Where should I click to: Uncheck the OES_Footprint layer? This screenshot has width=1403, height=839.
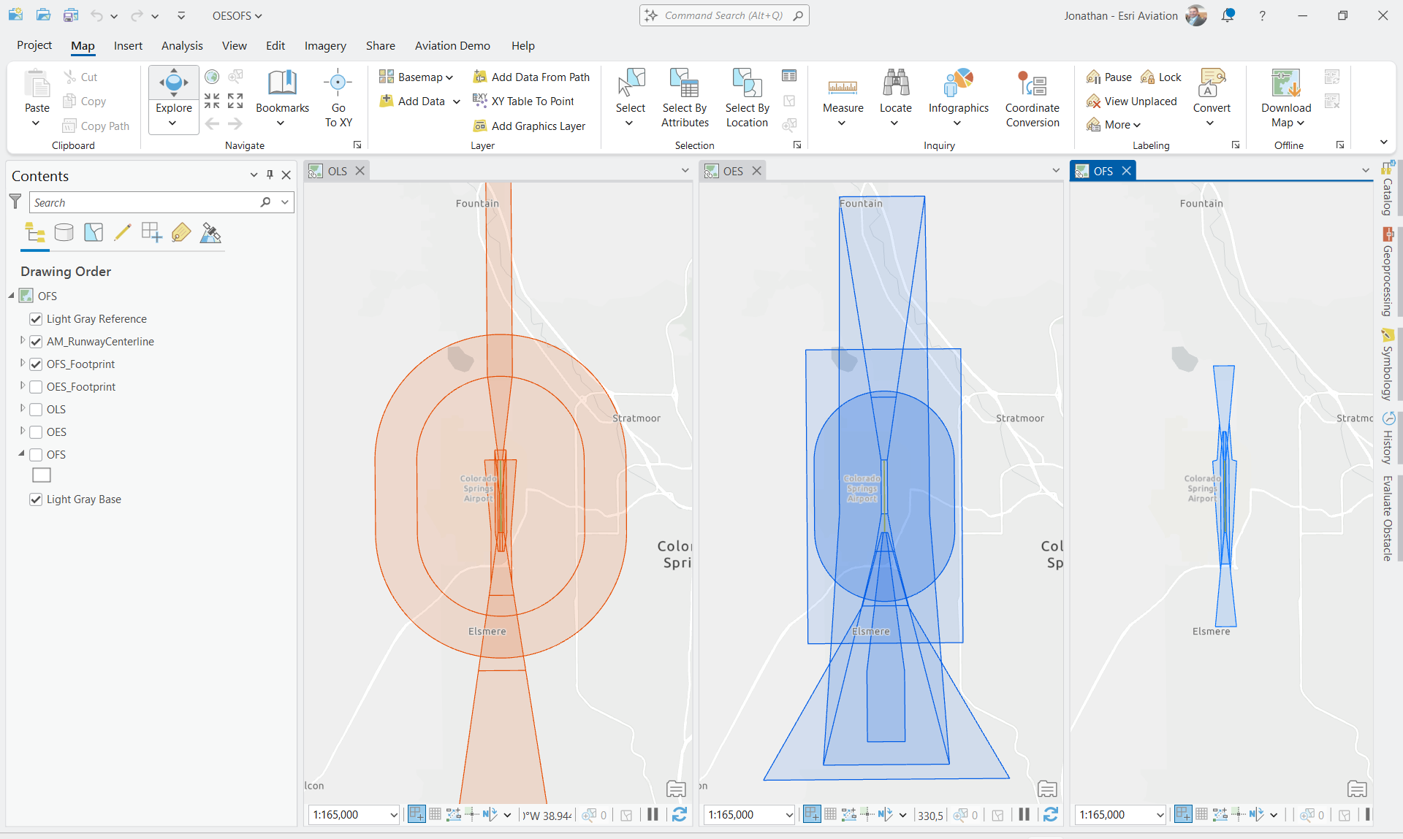(35, 386)
